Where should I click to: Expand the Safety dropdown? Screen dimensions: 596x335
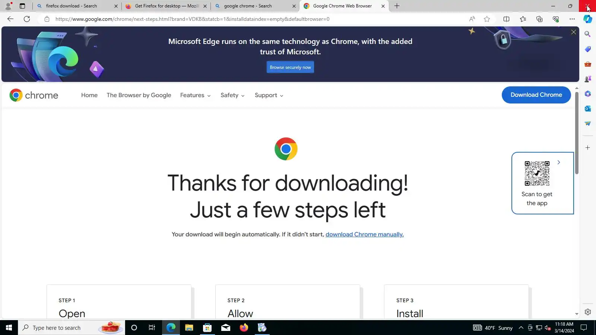[x=232, y=95]
